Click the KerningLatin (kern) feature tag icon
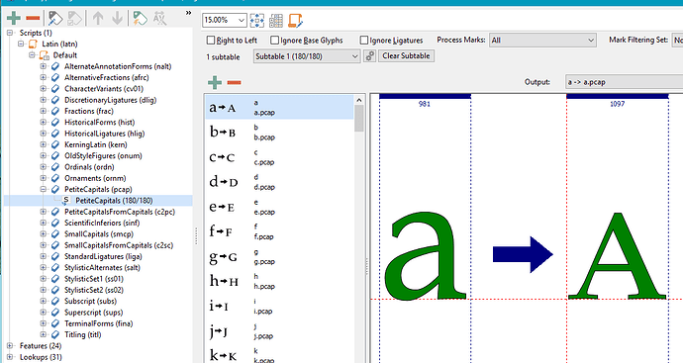 pyautogui.click(x=55, y=144)
